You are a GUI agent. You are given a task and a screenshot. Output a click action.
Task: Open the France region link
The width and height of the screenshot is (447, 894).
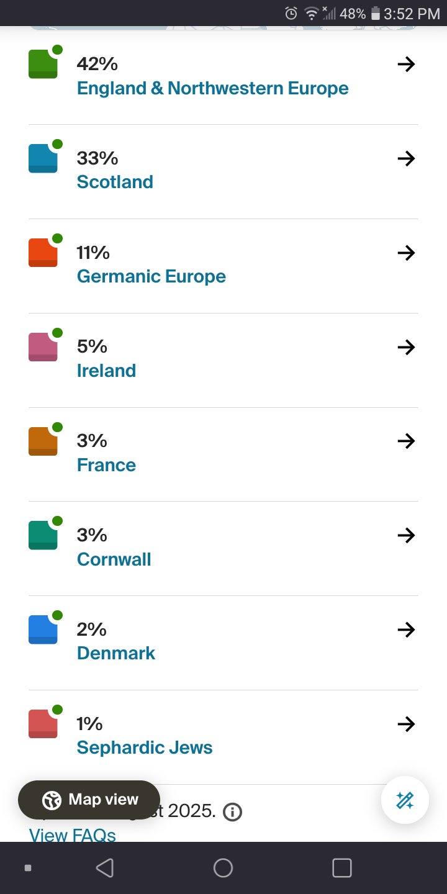coord(106,465)
